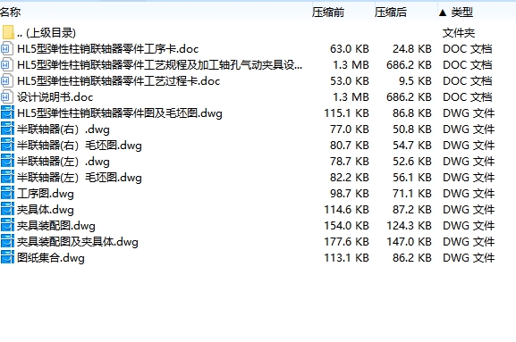Click the 177.6 KB original size value
Screen dimensions: 516x342
click(346, 242)
